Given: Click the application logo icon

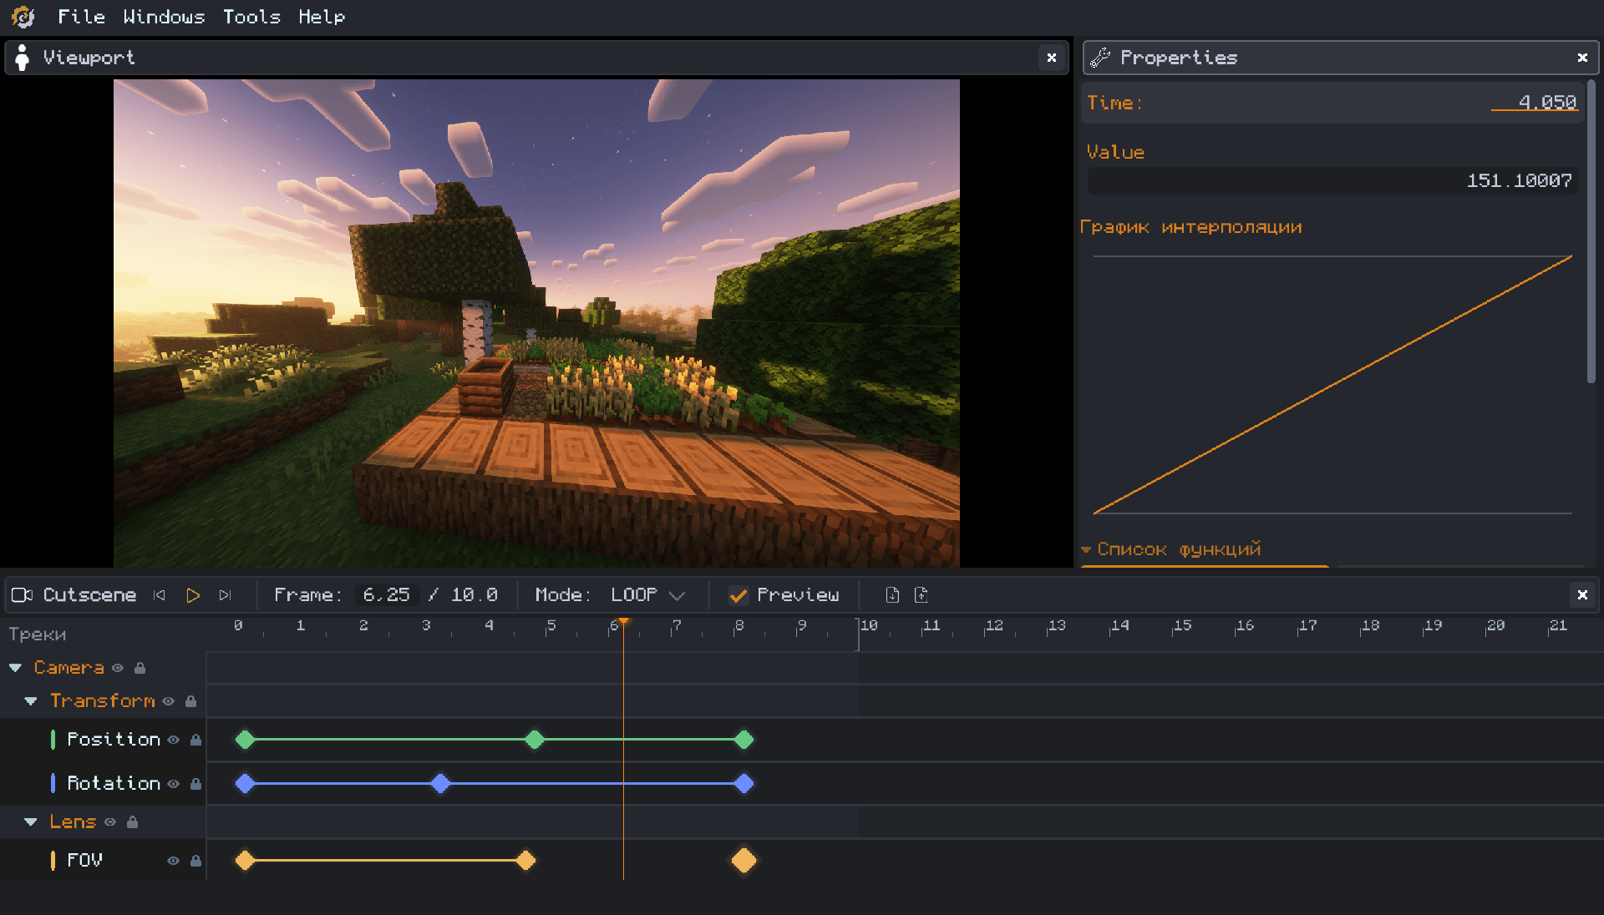Looking at the screenshot, I should (x=23, y=17).
